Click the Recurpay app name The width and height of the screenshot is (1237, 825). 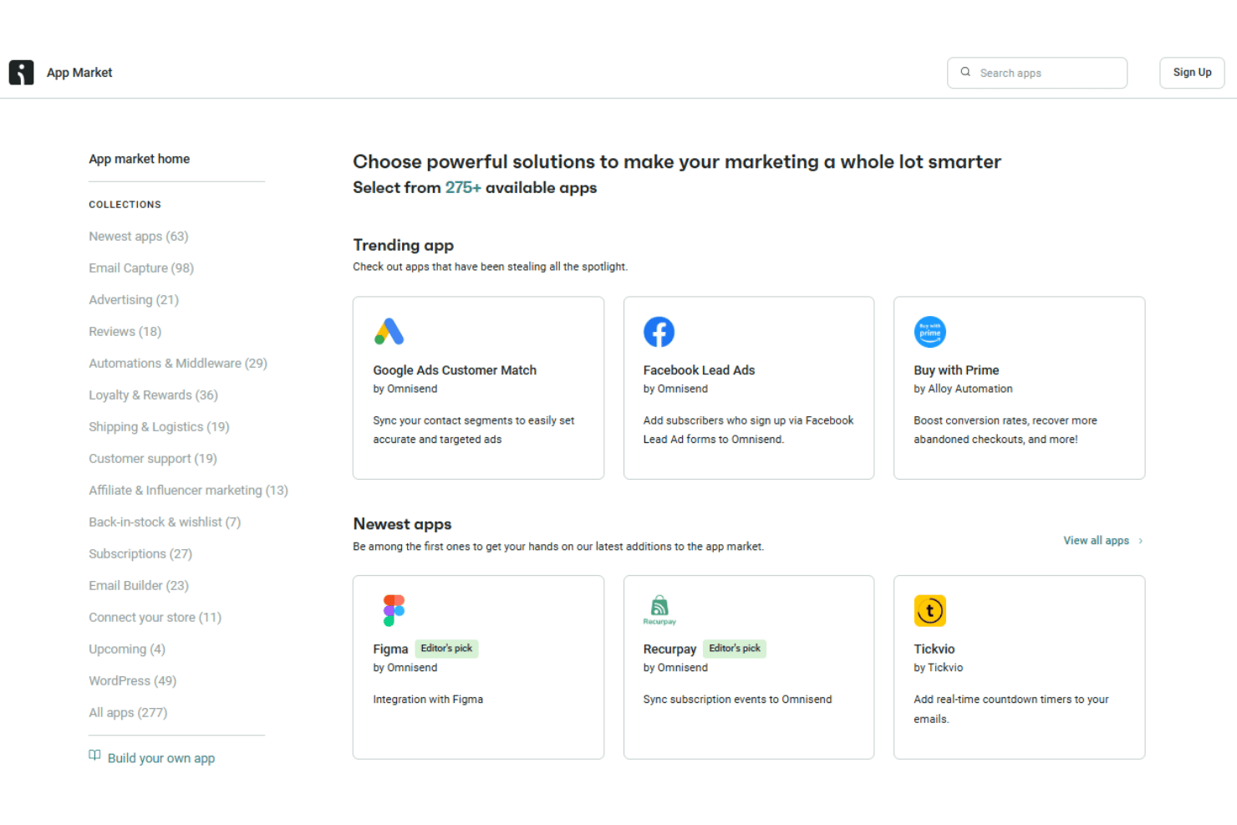point(669,649)
